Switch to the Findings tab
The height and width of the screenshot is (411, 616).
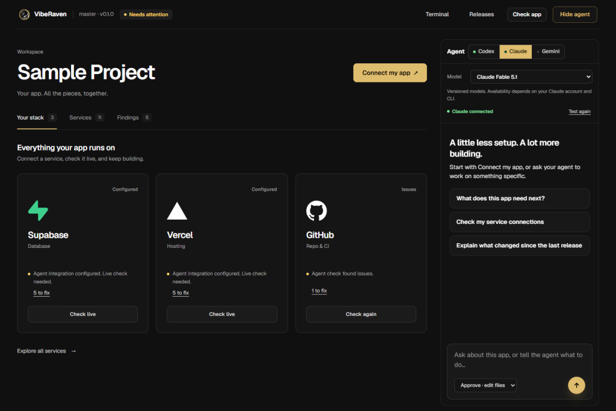(134, 117)
